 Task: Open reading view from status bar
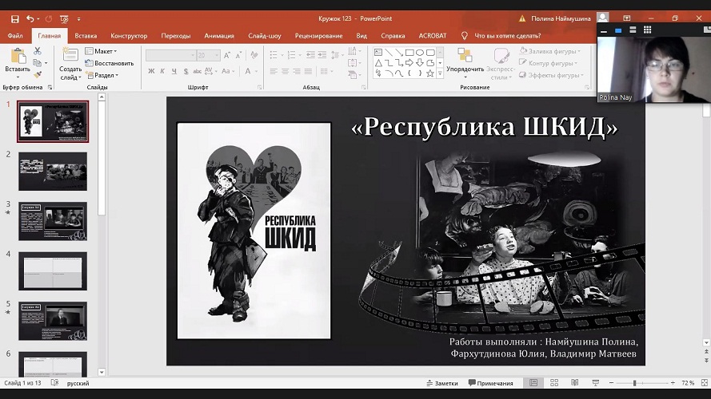click(574, 383)
